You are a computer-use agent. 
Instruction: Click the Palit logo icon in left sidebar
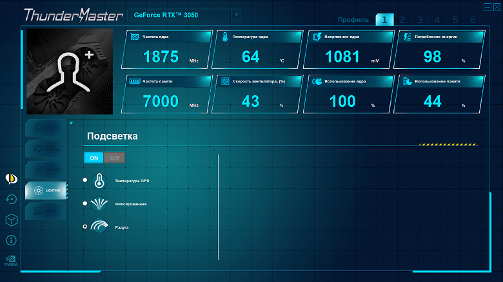coord(11,179)
